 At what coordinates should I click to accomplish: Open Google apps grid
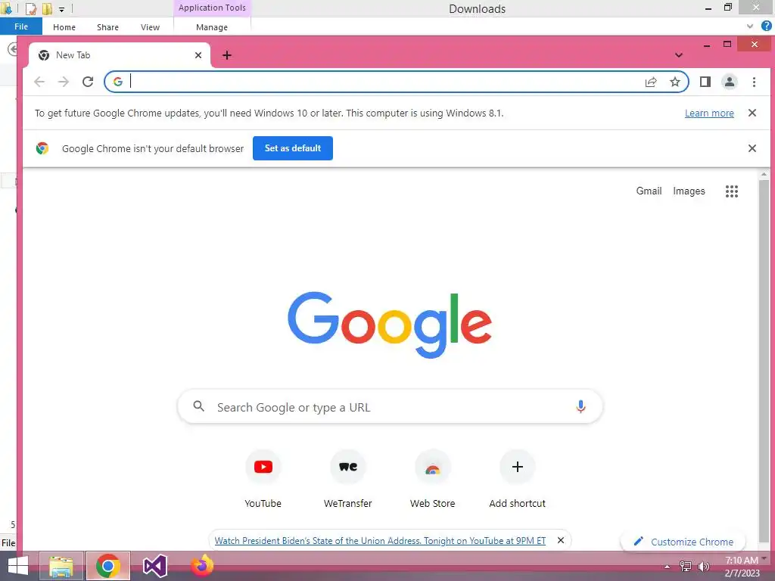pos(732,191)
